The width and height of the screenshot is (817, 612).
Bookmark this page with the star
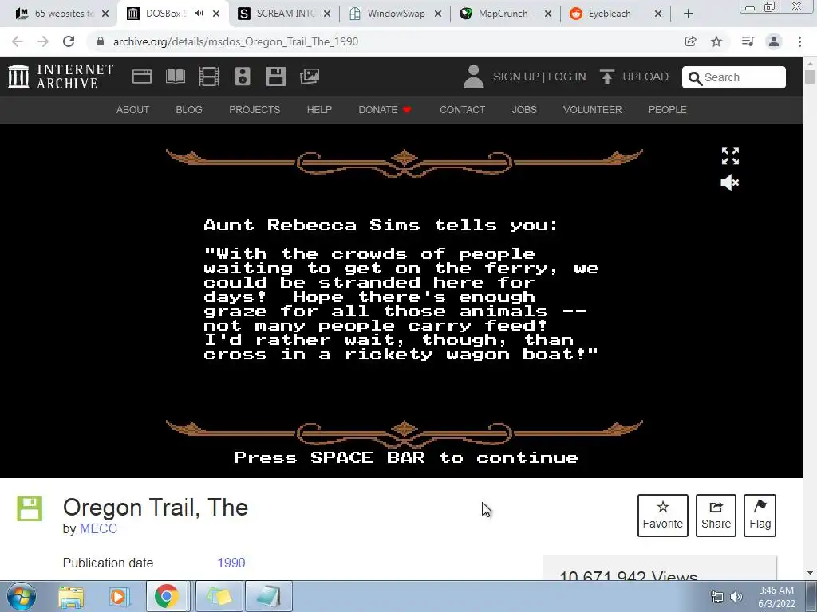pyautogui.click(x=716, y=41)
